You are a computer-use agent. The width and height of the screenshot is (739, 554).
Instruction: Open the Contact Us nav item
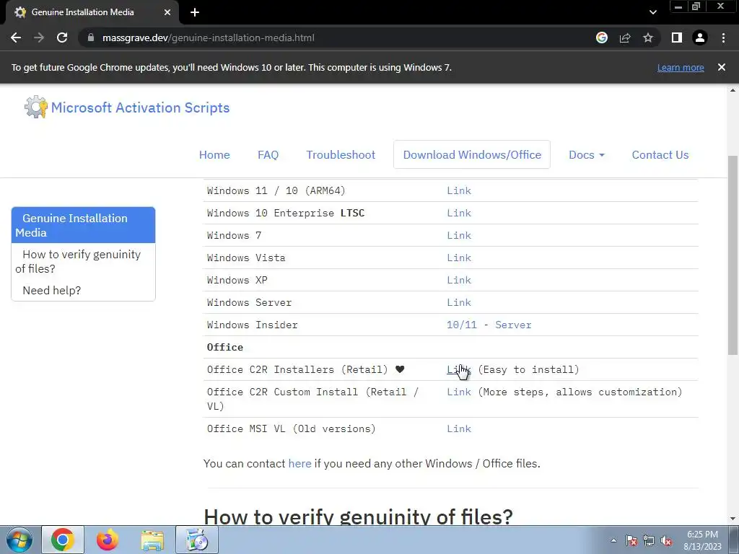point(660,154)
